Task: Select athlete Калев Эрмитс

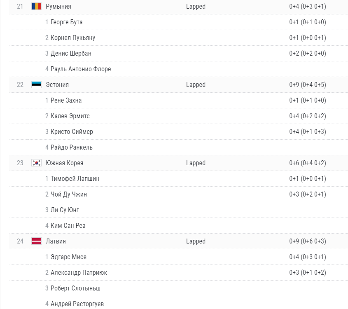Action: point(70,116)
